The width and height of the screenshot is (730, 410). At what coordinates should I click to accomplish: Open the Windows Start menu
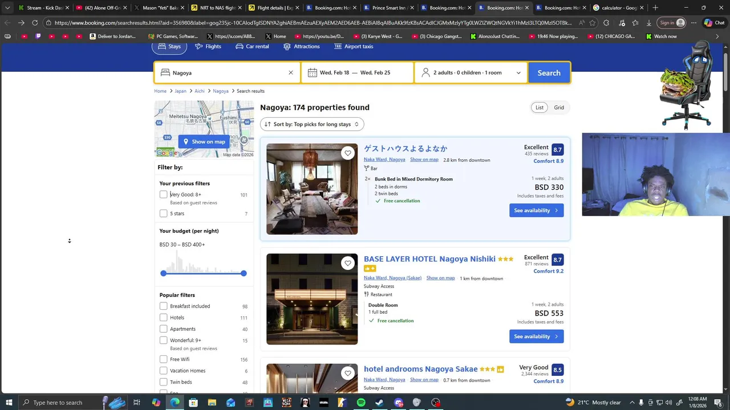pos(9,403)
